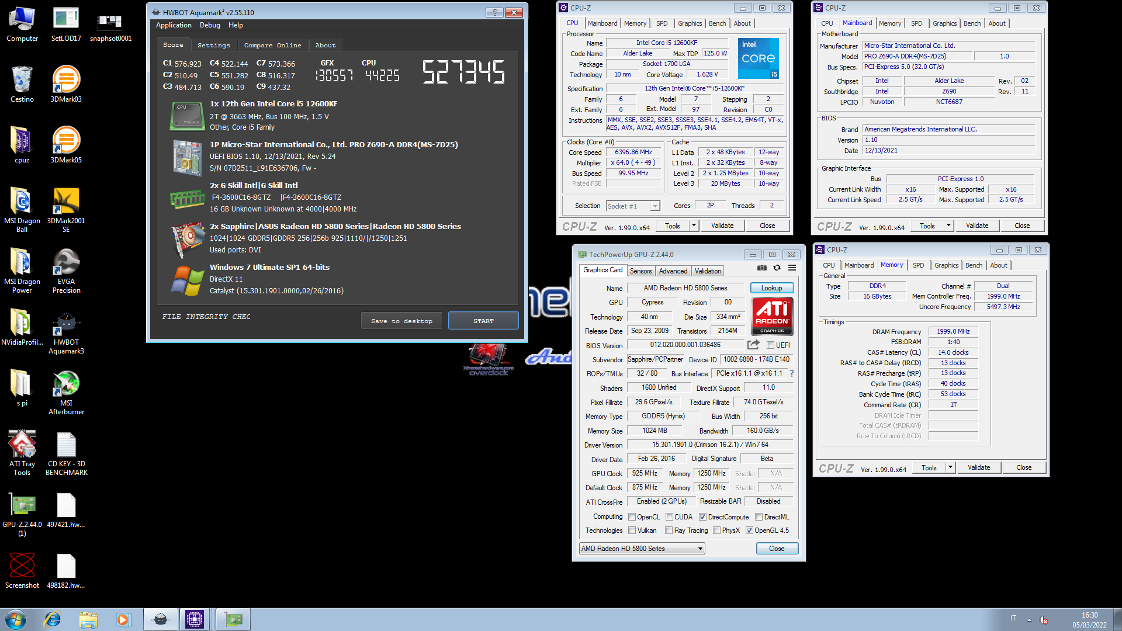The width and height of the screenshot is (1122, 631).
Task: Click Save to desktop button
Action: pos(401,321)
